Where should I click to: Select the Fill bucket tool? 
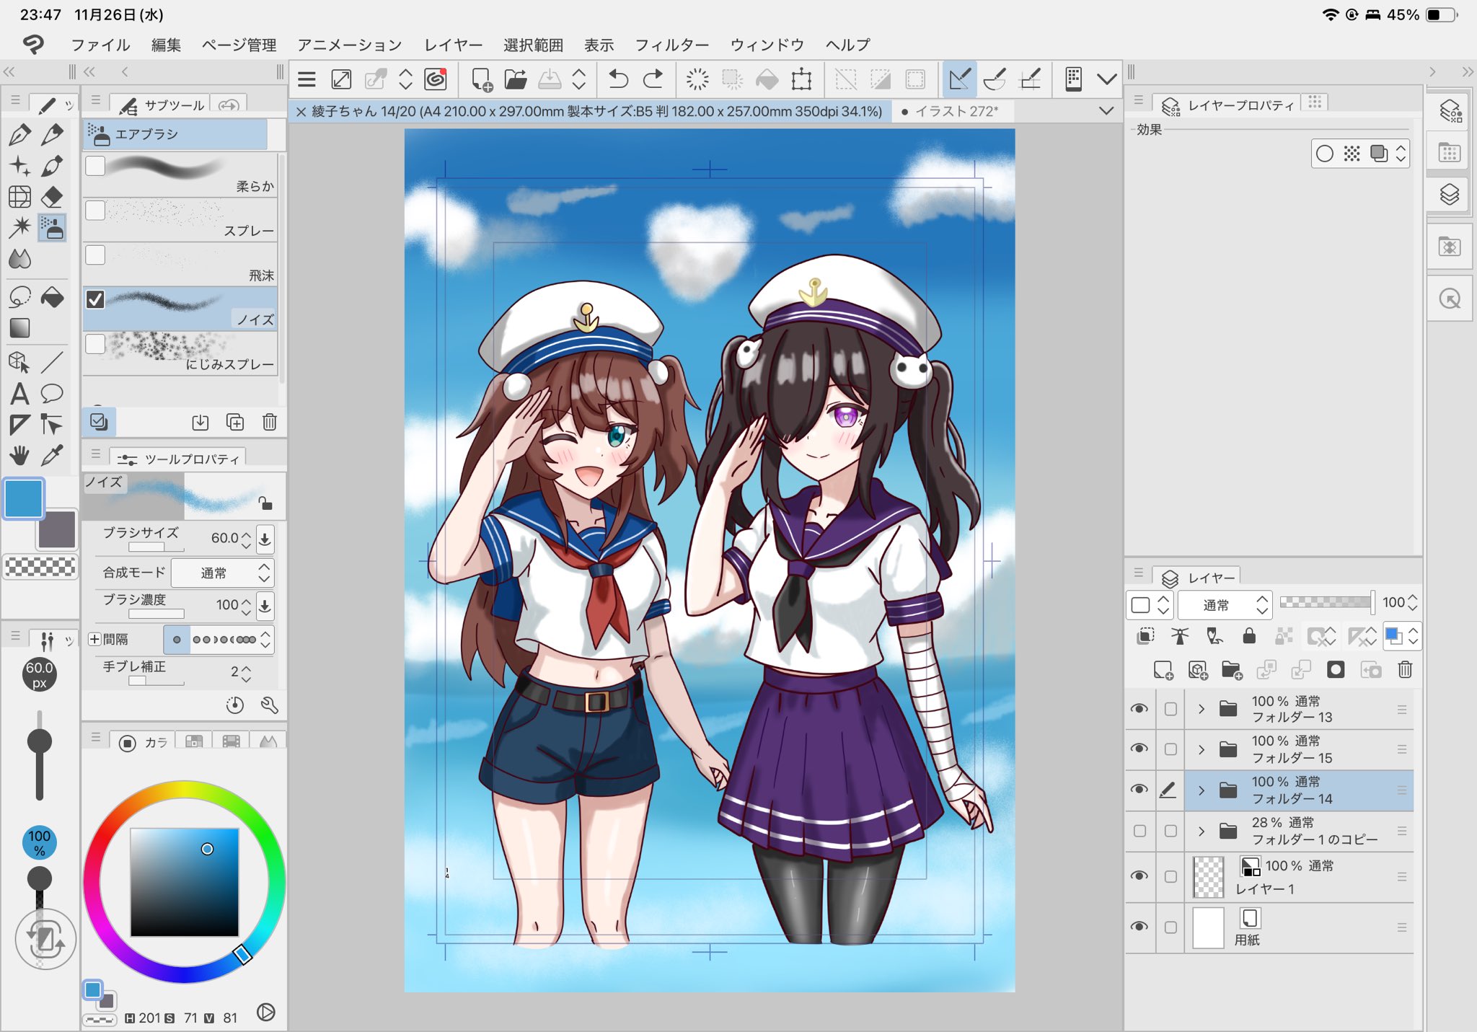(52, 297)
